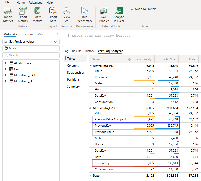Click the pane options ellipsis icon
Screen dimensions: 201x181
pyautogui.click(x=54, y=34)
